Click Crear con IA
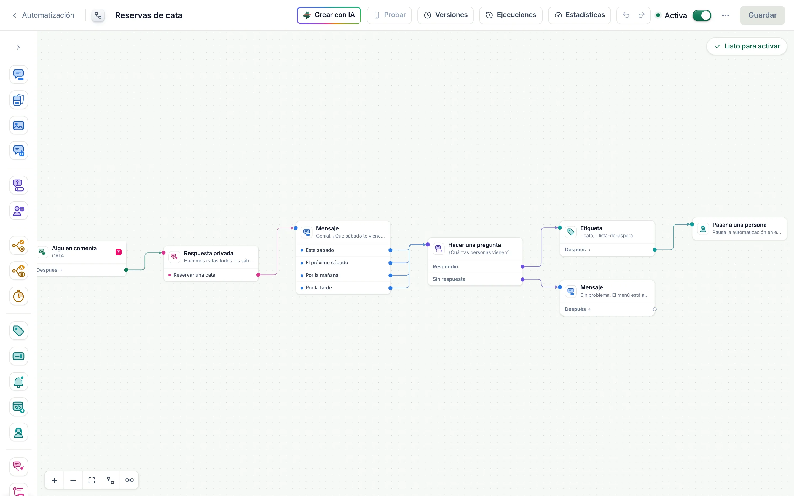 pos(329,15)
